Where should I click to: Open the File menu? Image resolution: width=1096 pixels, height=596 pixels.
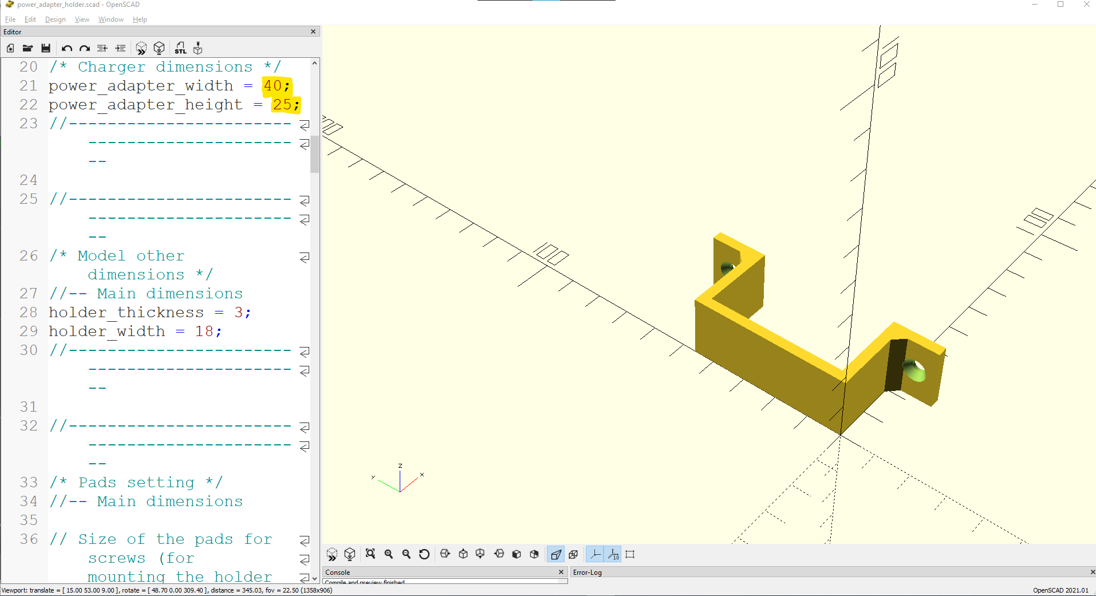pyautogui.click(x=10, y=19)
